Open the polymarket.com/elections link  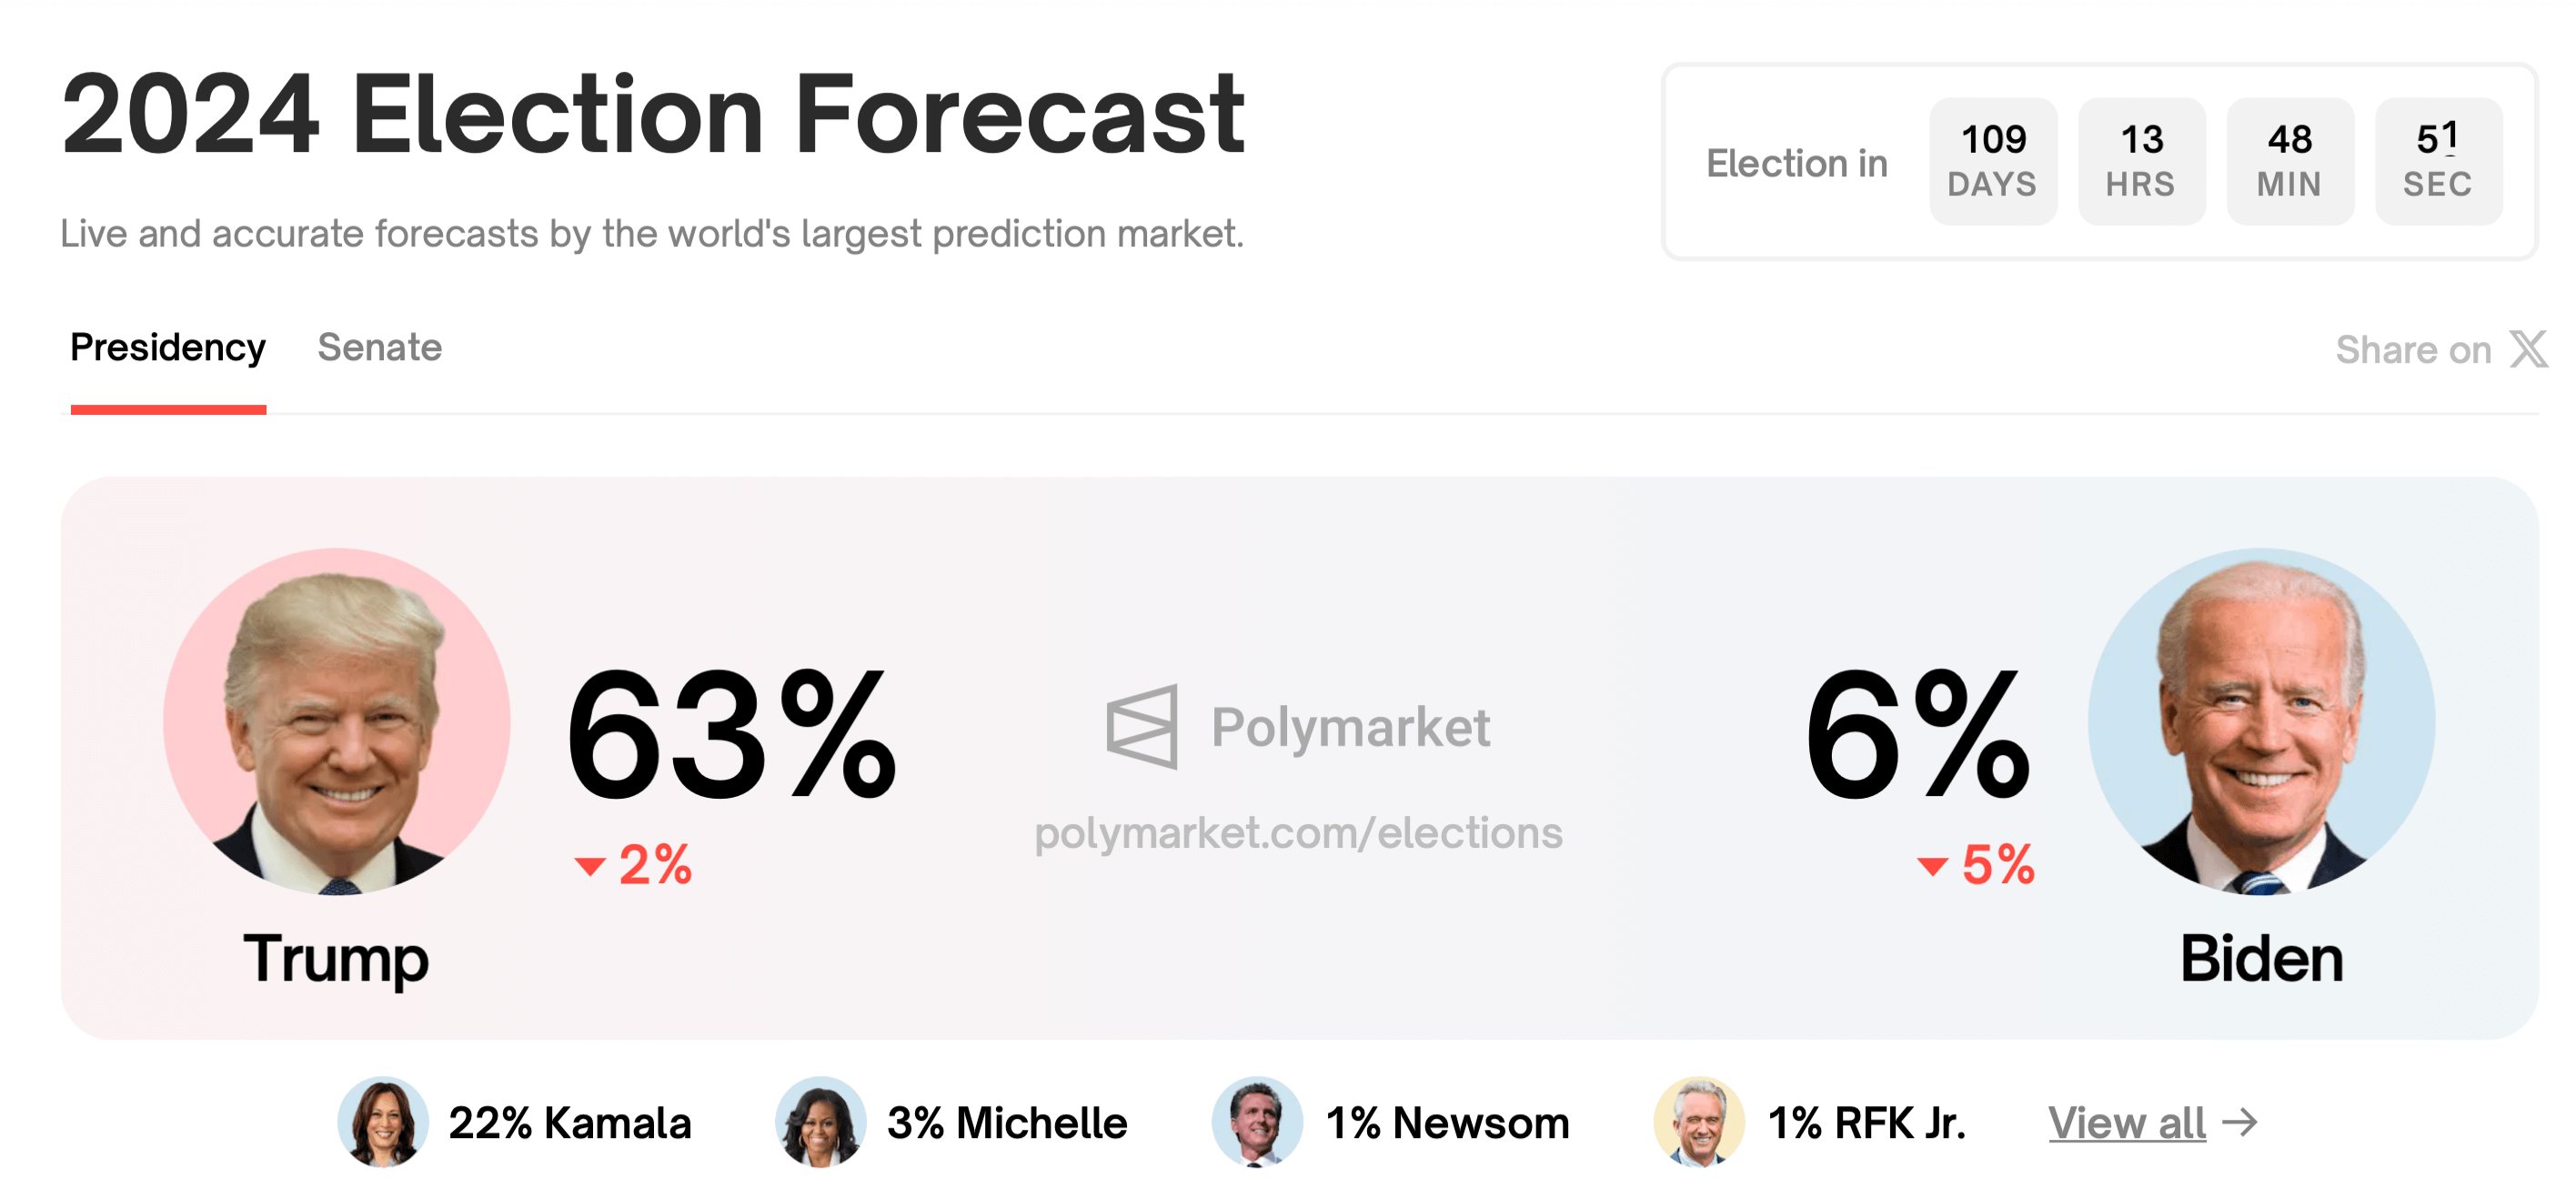(1298, 833)
